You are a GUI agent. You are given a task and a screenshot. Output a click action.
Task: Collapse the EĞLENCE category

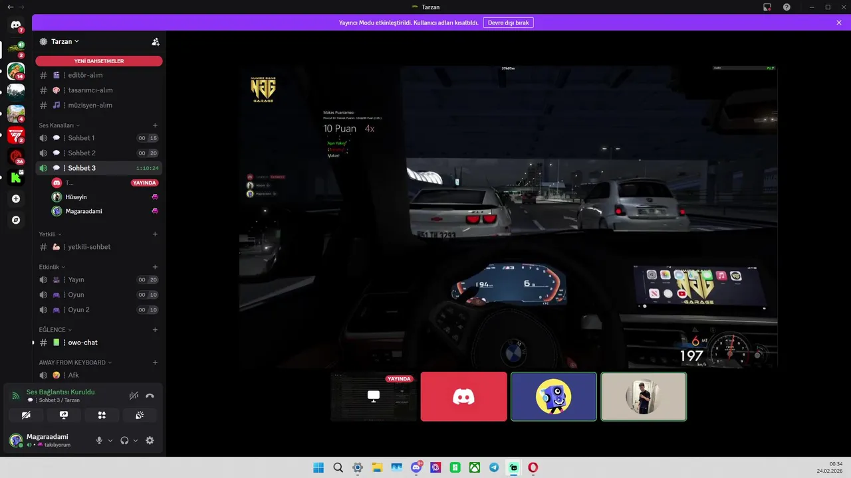click(55, 329)
